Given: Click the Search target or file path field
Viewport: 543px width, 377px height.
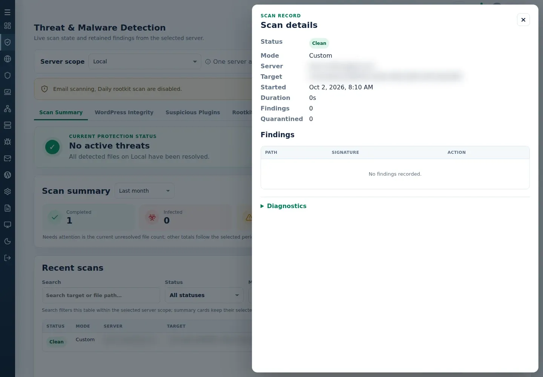Looking at the screenshot, I should click(x=101, y=295).
